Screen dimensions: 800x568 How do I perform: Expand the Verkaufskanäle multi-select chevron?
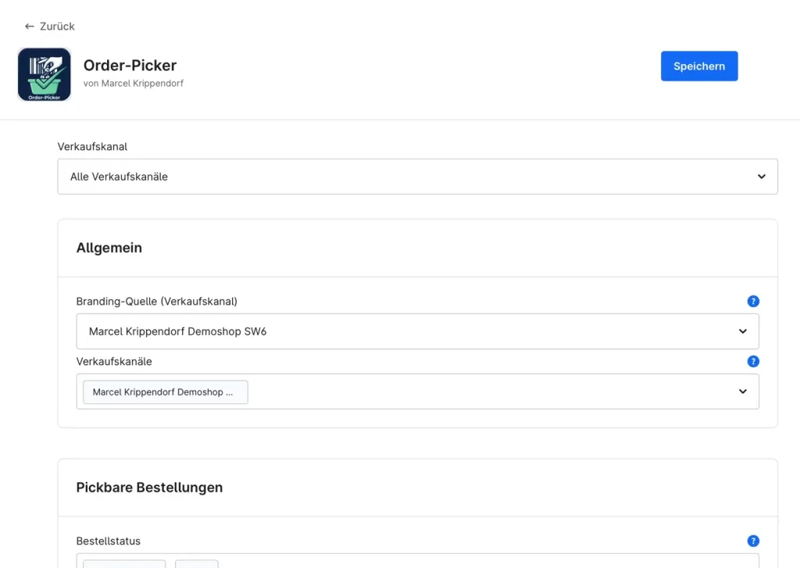[x=743, y=391]
